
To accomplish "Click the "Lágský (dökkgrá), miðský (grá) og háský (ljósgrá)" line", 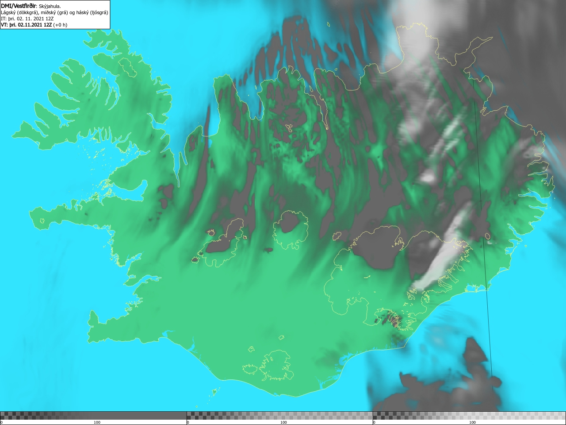I will click(x=54, y=12).
